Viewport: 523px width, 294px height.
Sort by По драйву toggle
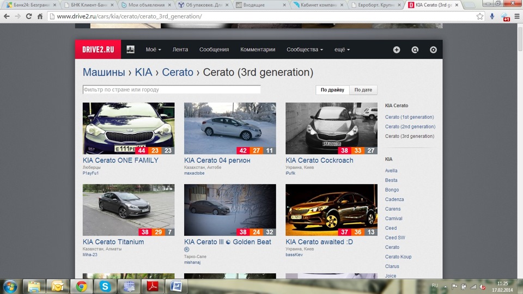point(332,90)
